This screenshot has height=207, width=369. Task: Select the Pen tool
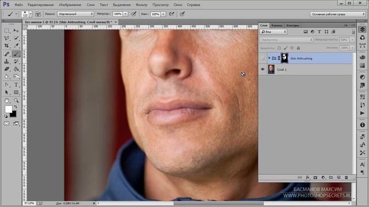(x=6, y=85)
